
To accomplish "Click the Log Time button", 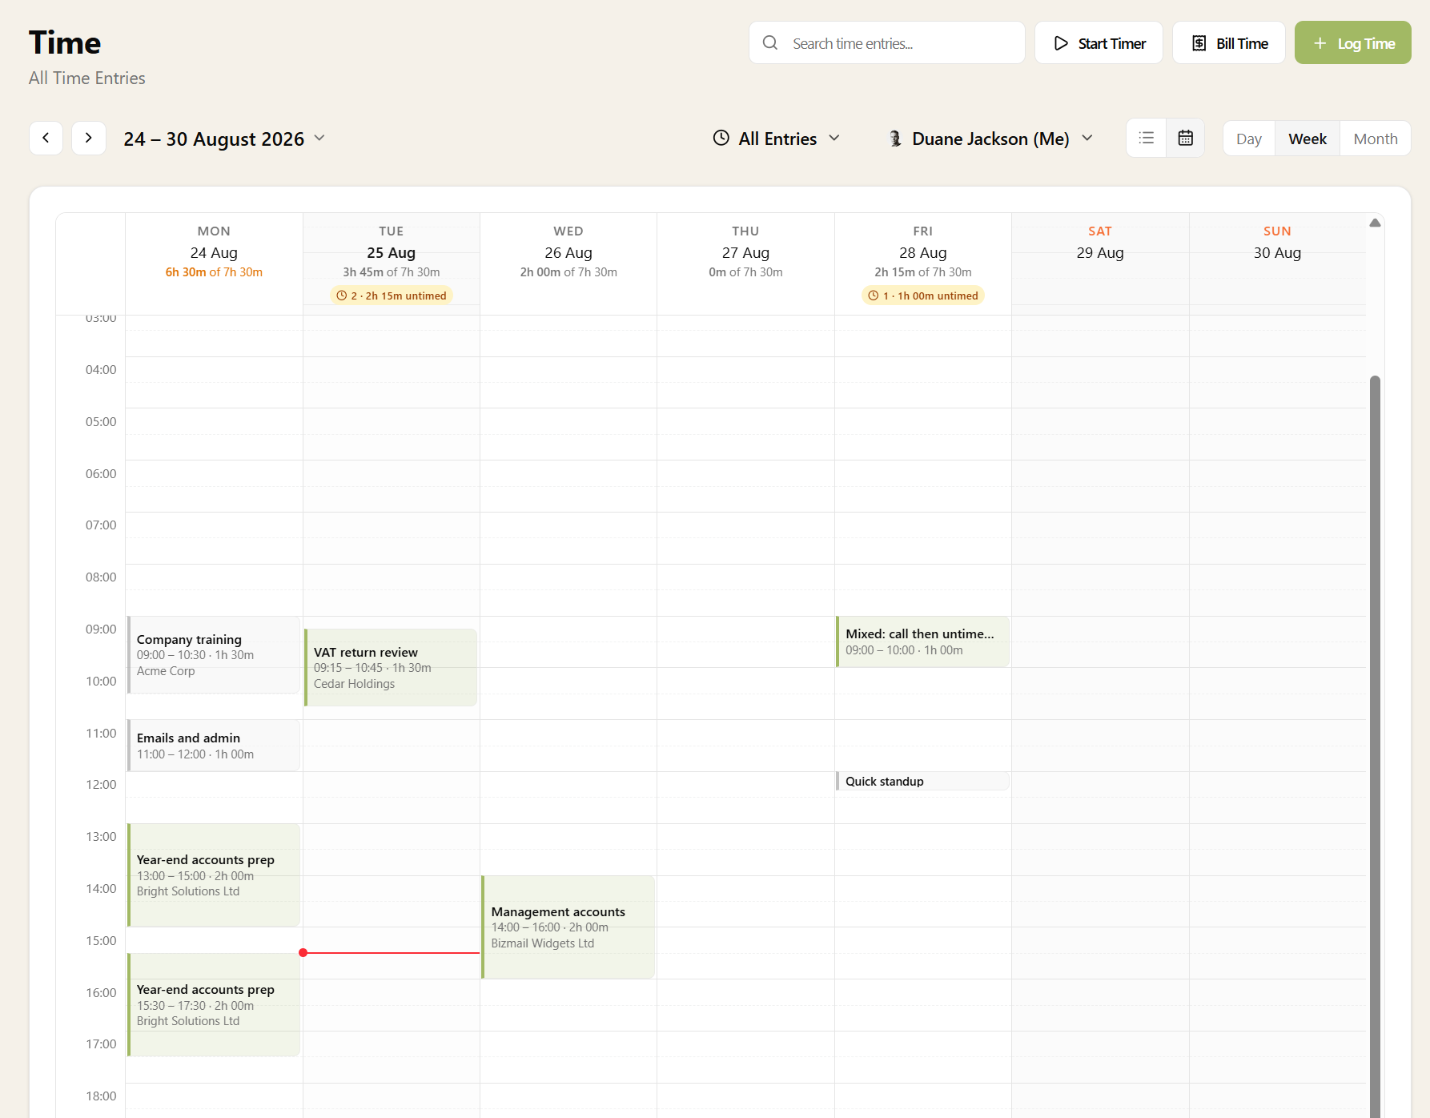I will [1353, 43].
